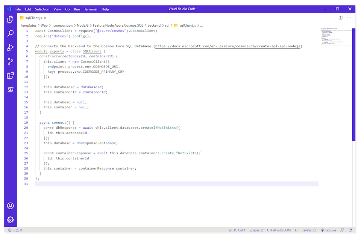Click "COSMOSDB_URI" text on line 8
This screenshot has height=237, width=361.
coord(105,67)
